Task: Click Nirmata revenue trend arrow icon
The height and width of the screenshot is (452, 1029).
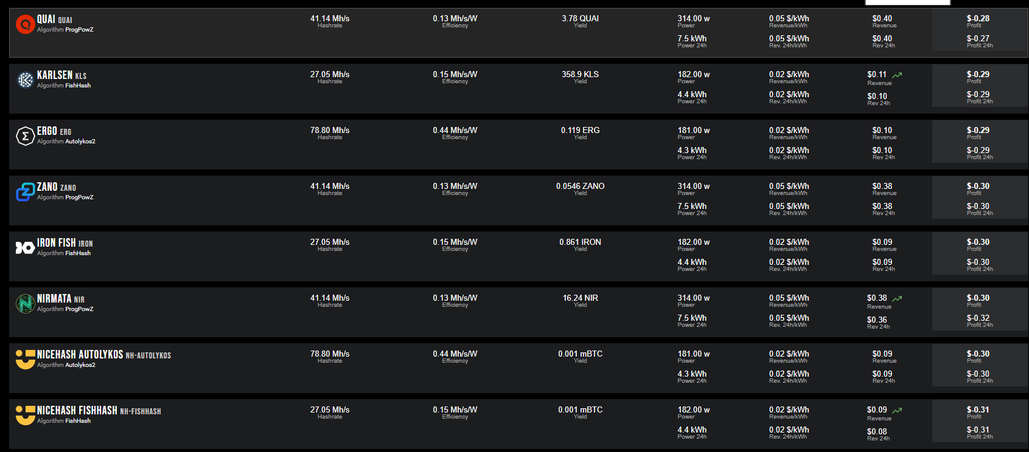Action: 897,299
